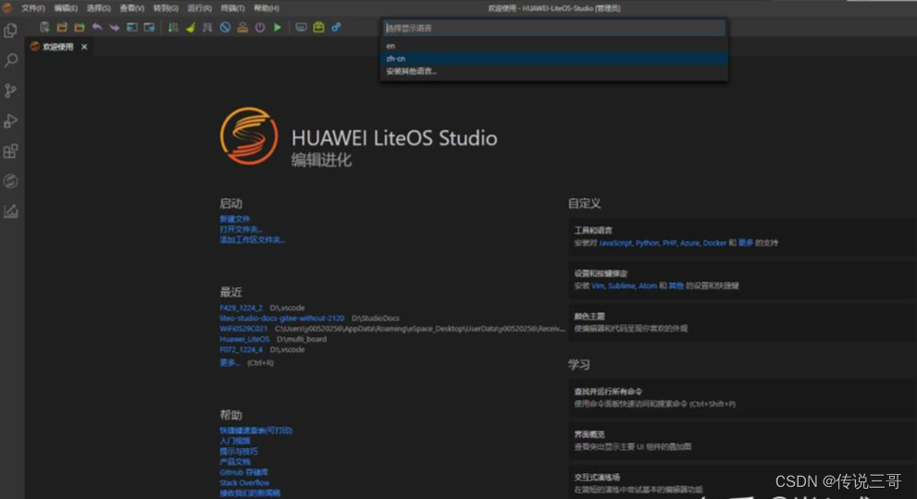917x499 pixels.
Task: Open the 选择(S) menu
Action: click(98, 8)
